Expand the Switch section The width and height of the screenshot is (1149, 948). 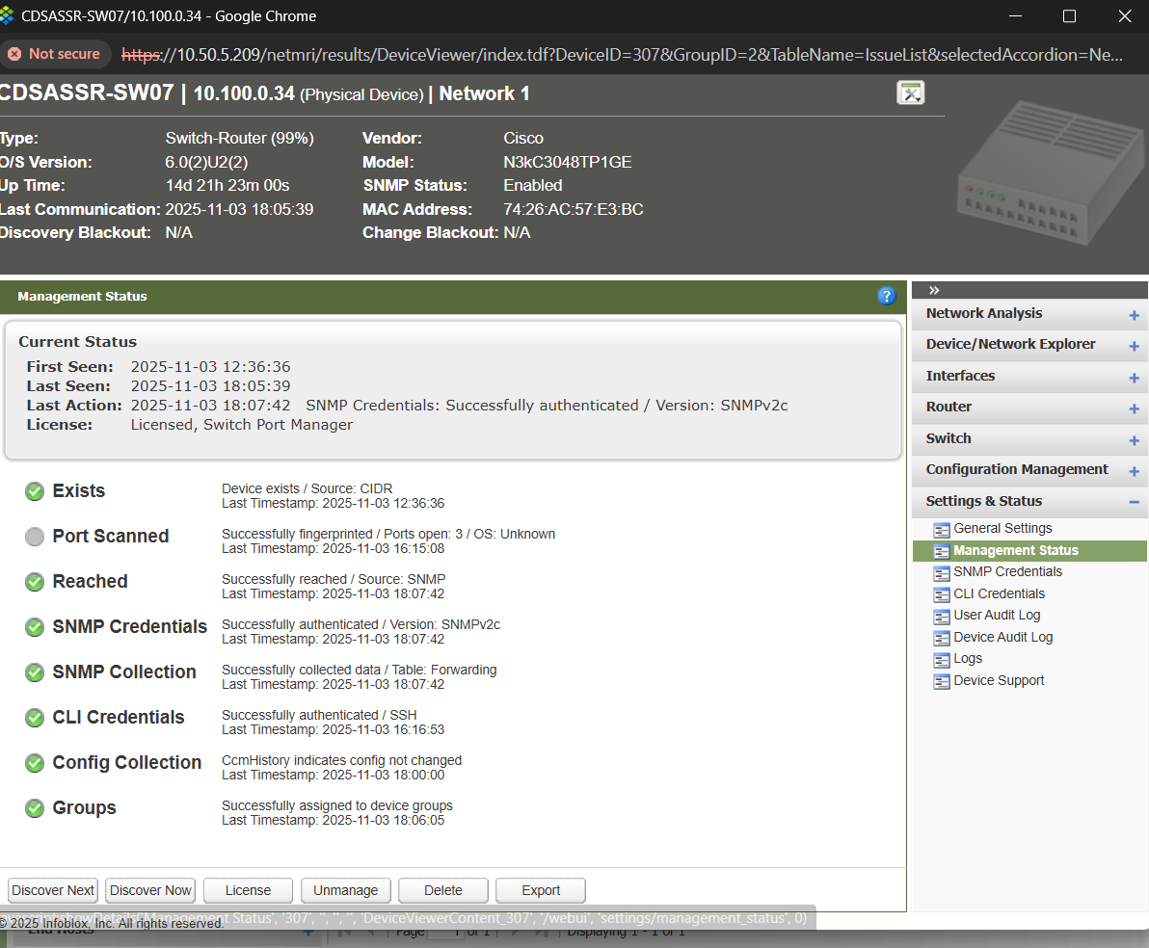[x=1134, y=440]
